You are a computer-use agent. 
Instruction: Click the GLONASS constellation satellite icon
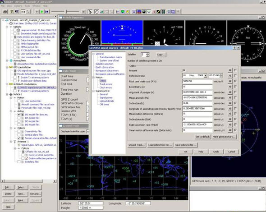pyautogui.click(x=11, y=84)
